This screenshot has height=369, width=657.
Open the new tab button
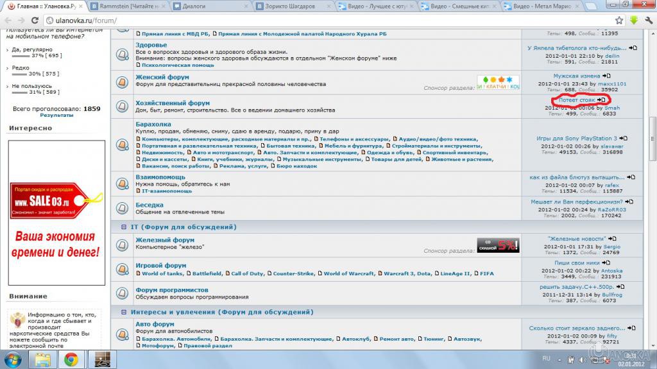point(591,6)
